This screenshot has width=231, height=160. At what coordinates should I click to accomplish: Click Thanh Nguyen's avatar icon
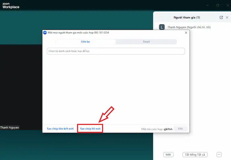tap(162, 27)
